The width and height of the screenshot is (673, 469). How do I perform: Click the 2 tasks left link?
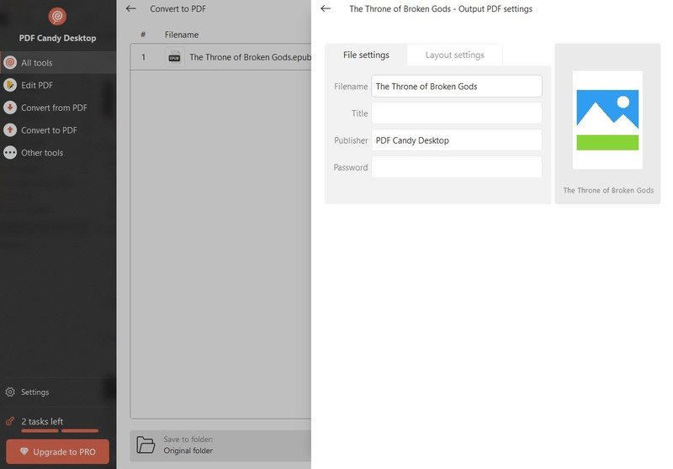click(x=42, y=421)
